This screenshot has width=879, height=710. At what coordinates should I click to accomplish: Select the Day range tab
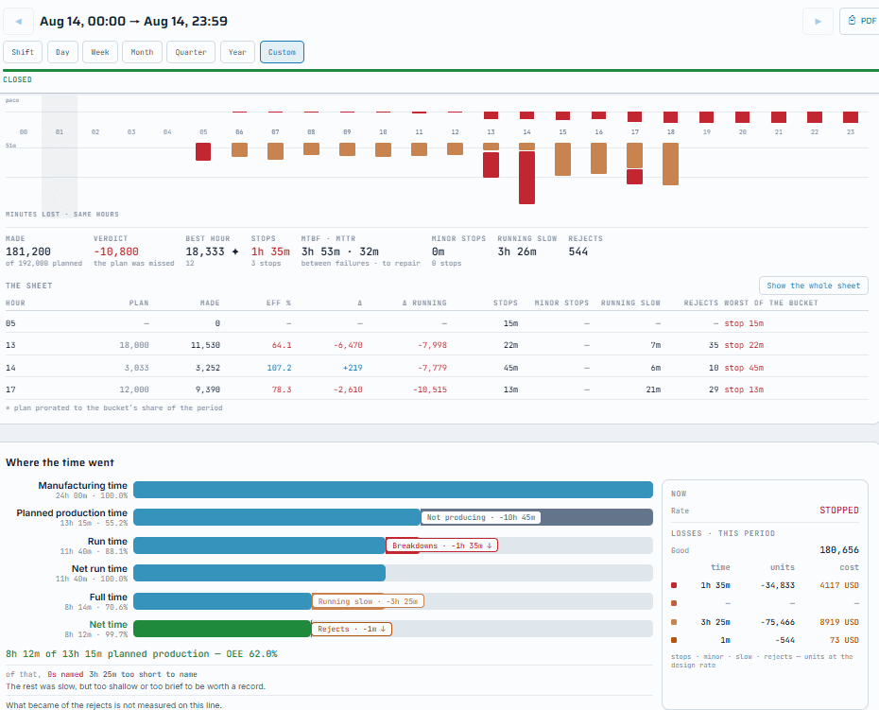click(x=62, y=52)
